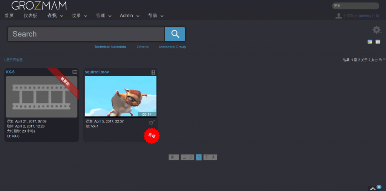Switch to list view icon
The width and height of the screenshot is (386, 191).
[x=378, y=42]
